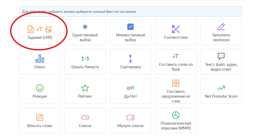Click the image icon in Задание (LMS)
Image resolution: width=258 pixels, height=137 pixels.
tap(49, 29)
